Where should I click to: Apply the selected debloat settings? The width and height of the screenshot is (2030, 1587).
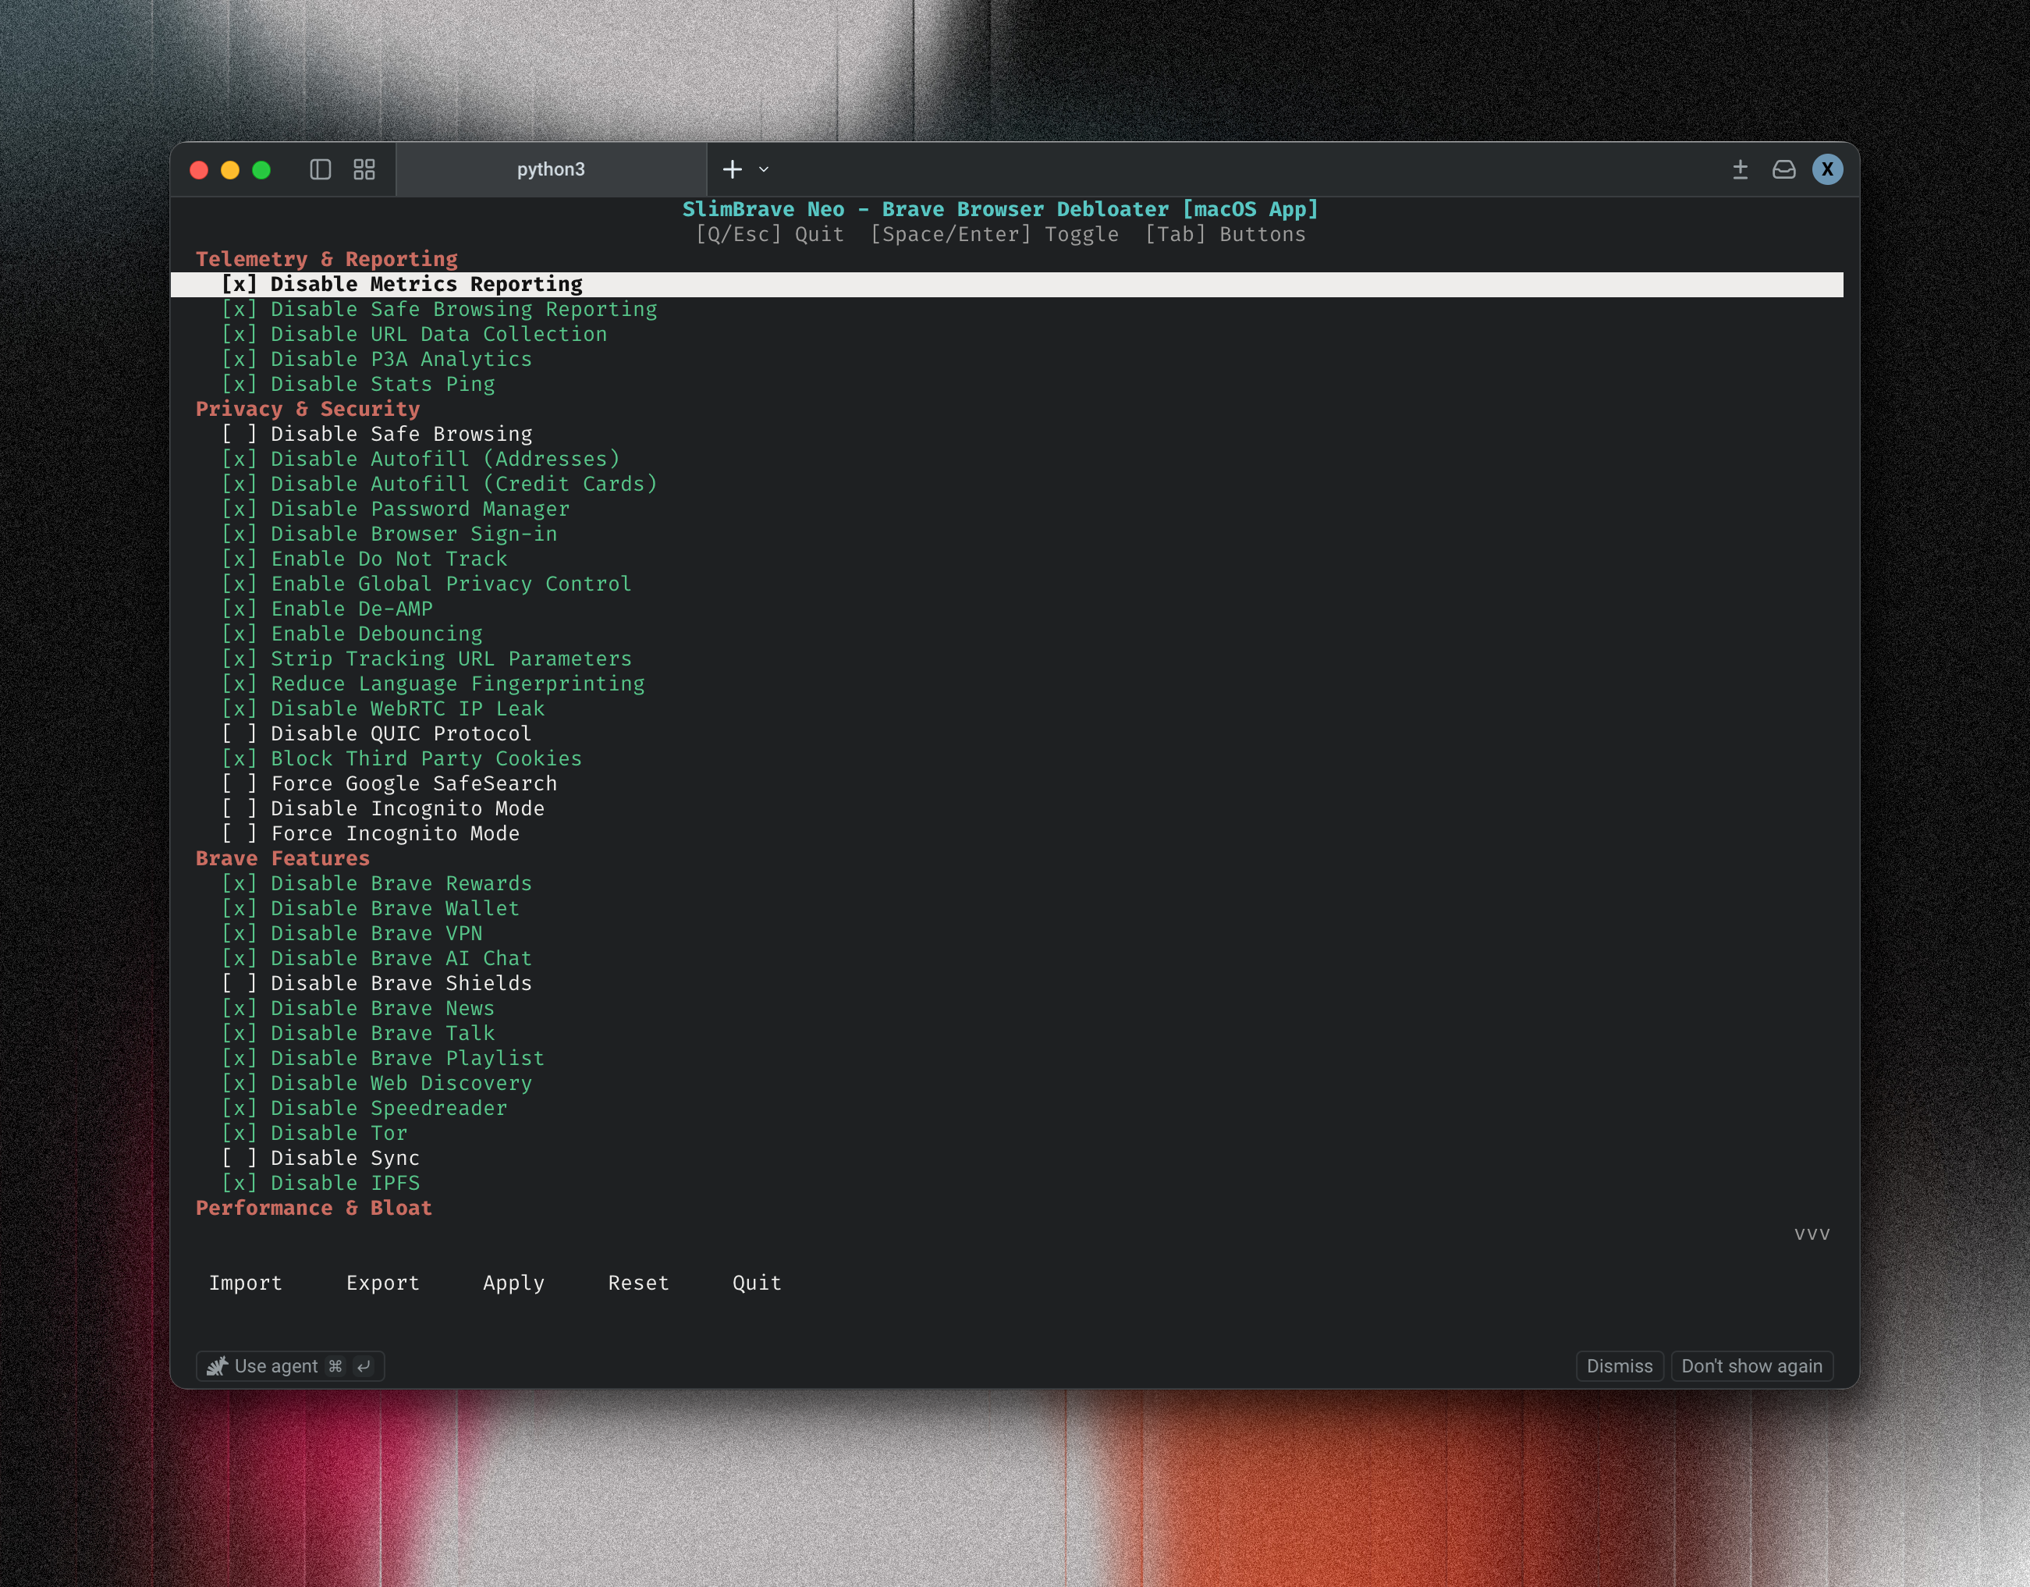(514, 1284)
